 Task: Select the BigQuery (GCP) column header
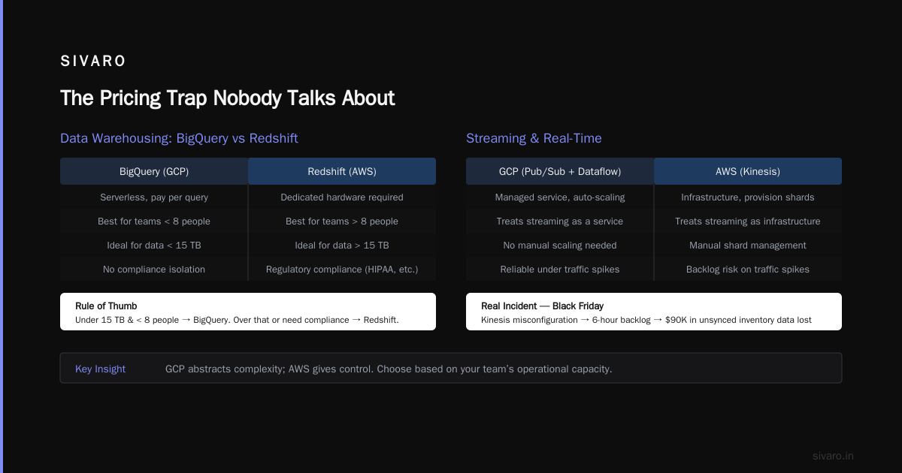(154, 171)
